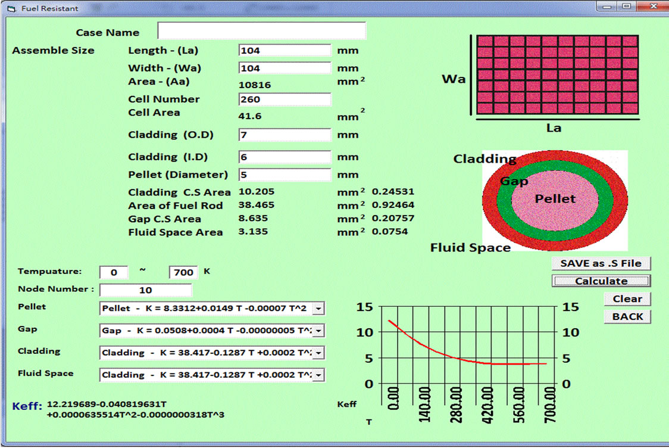Go back with the BACK button
669x448 pixels.
627,316
